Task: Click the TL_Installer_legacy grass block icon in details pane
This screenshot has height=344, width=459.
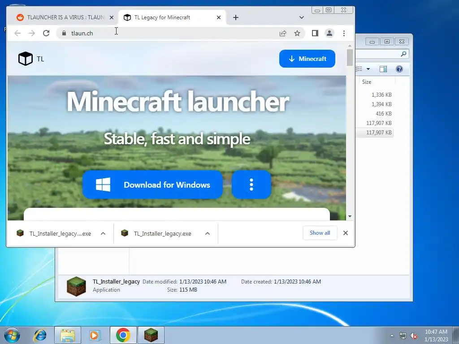Action: pyautogui.click(x=76, y=286)
